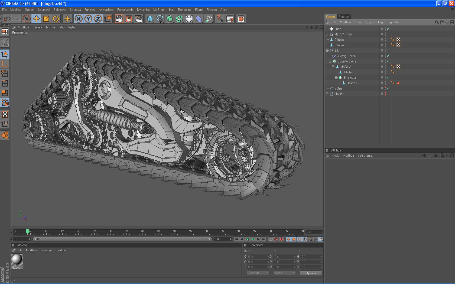Toggle the Avvolgi Spline enable checkmark
Screen dimensions: 455x284
(388, 56)
